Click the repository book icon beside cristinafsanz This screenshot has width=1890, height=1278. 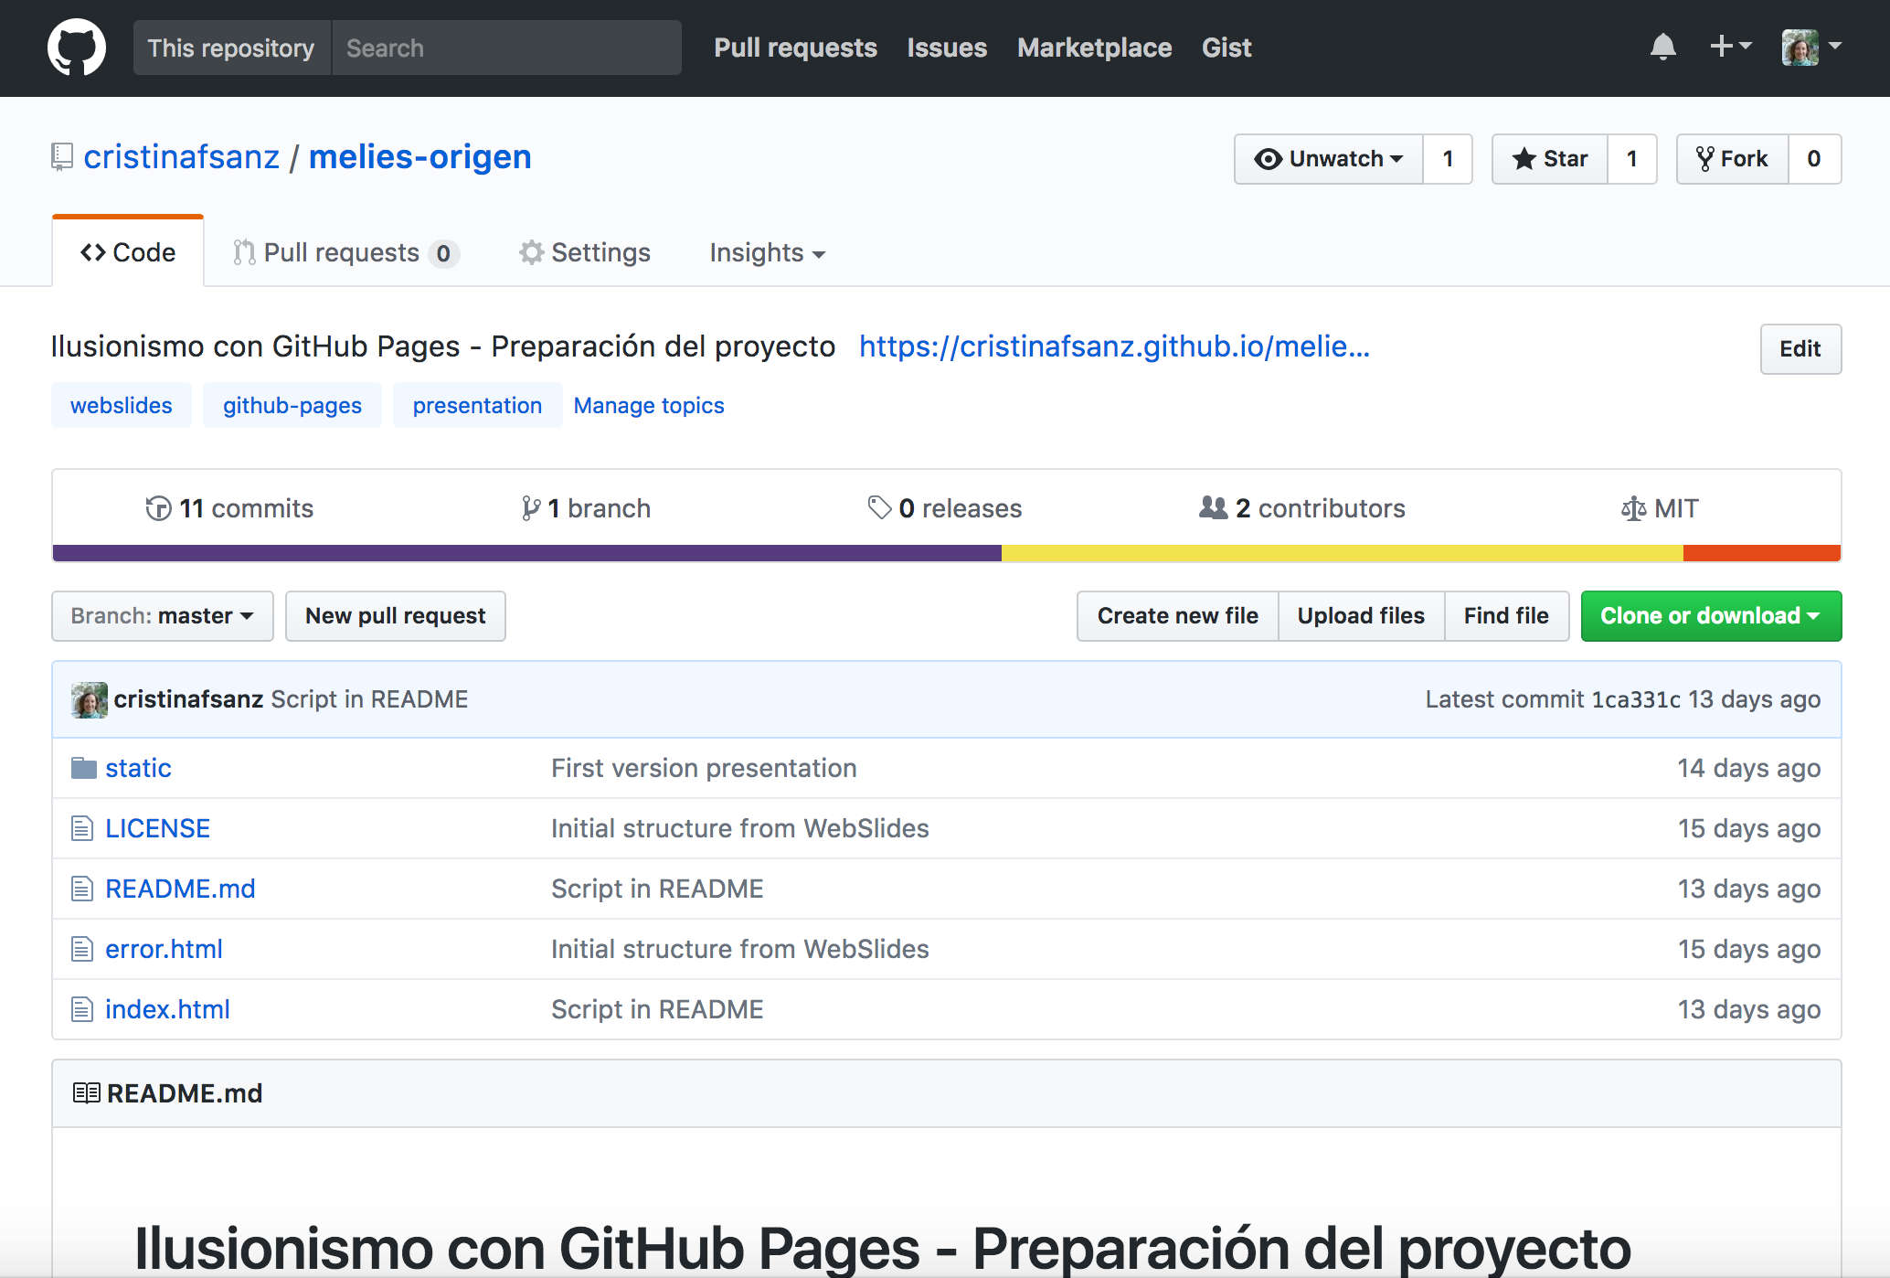[62, 157]
